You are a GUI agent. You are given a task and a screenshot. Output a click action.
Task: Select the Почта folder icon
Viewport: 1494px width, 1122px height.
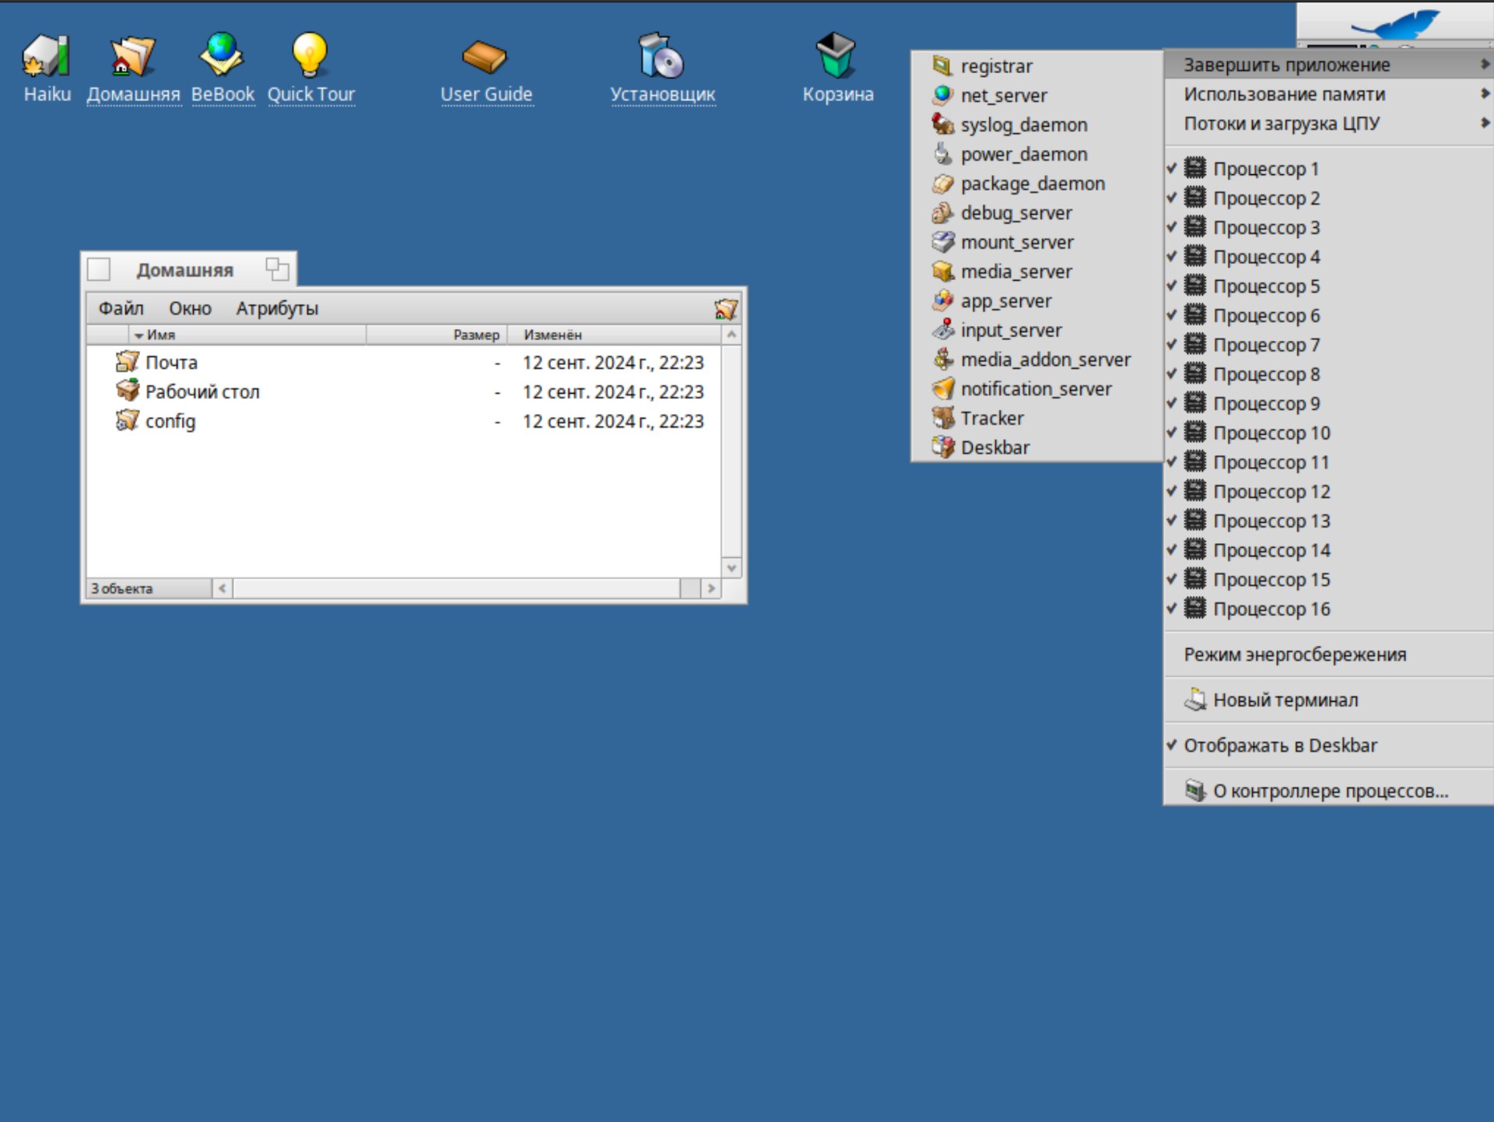coord(128,362)
